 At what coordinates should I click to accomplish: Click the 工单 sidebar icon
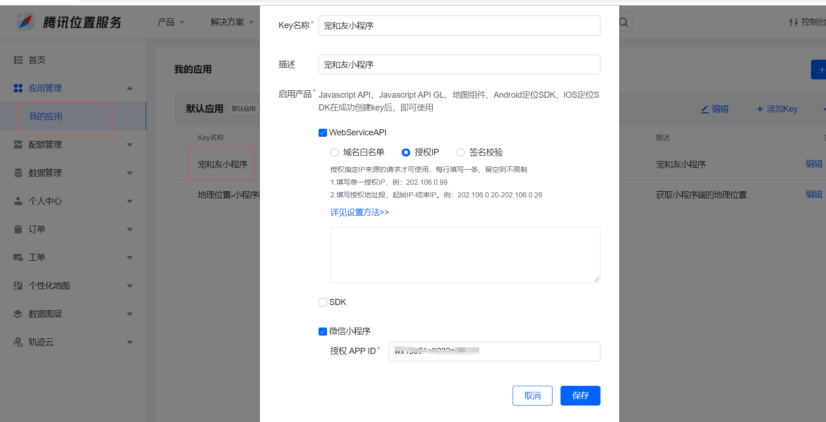18,258
